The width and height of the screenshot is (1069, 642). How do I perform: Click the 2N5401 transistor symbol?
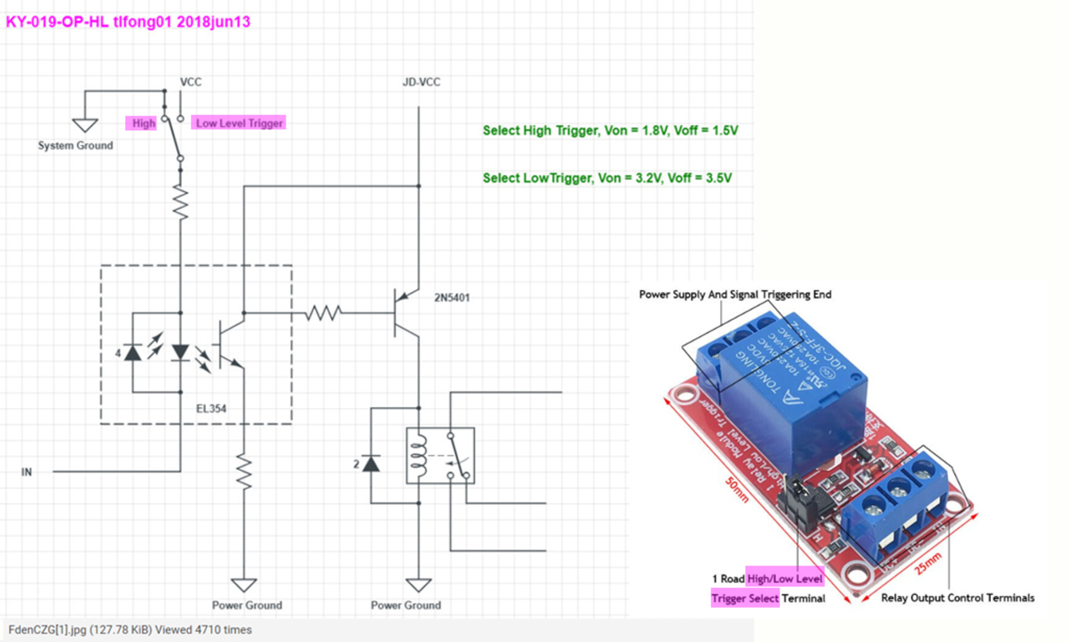coord(407,313)
